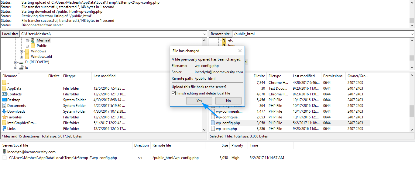
Task: Click the Documents folder icon
Action: pyautogui.click(x=4, y=106)
